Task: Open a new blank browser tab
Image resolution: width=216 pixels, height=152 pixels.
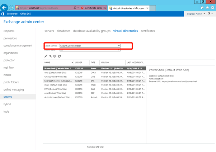Action: [x=153, y=8]
